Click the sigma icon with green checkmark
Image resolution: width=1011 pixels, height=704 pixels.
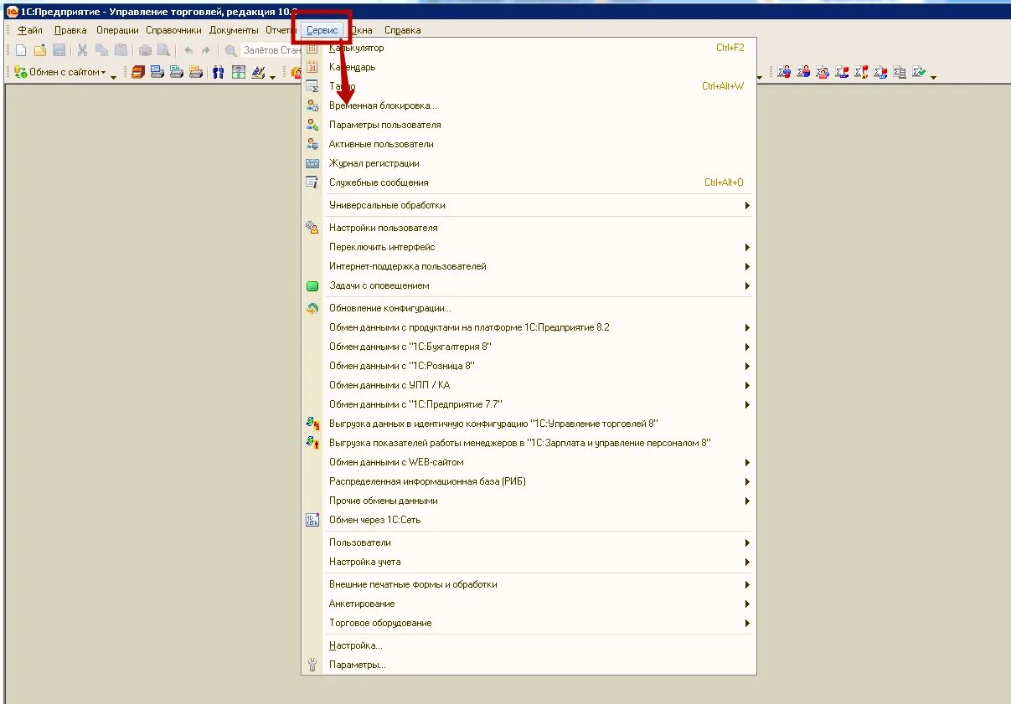point(919,72)
